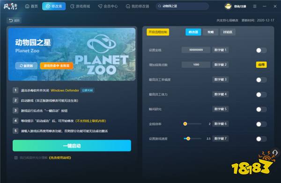Click the orange 游戏热卖中 去购买 button

tap(57, 65)
